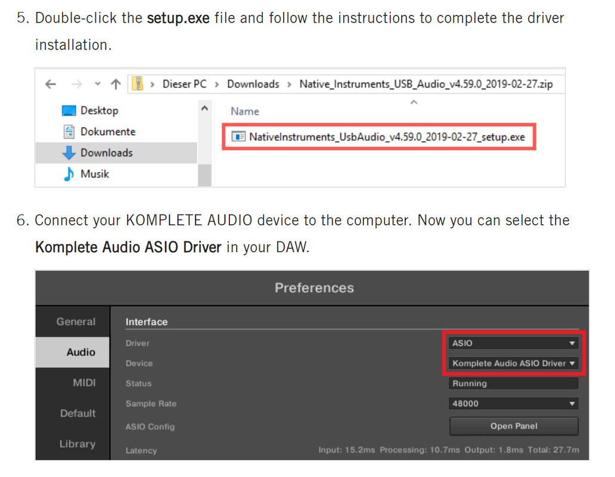
Task: Click the Device label
Action: (139, 363)
